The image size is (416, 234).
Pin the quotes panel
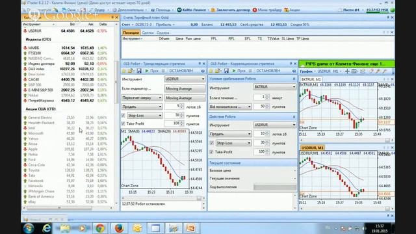click(x=112, y=18)
